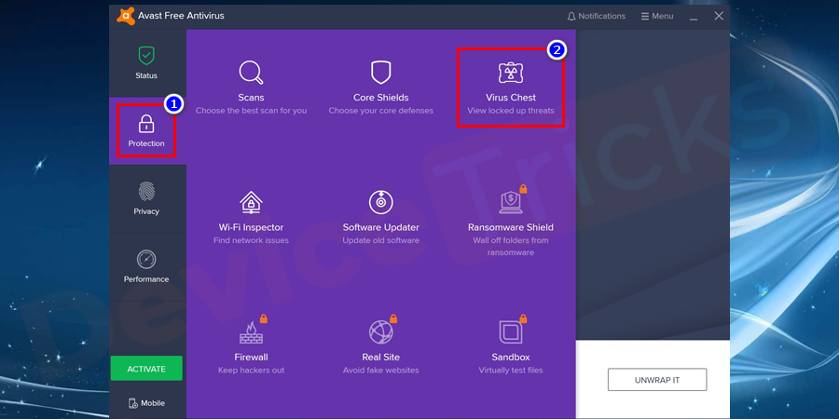Click "Update old software" text
Viewport: 839px width, 419px height.
click(x=381, y=240)
